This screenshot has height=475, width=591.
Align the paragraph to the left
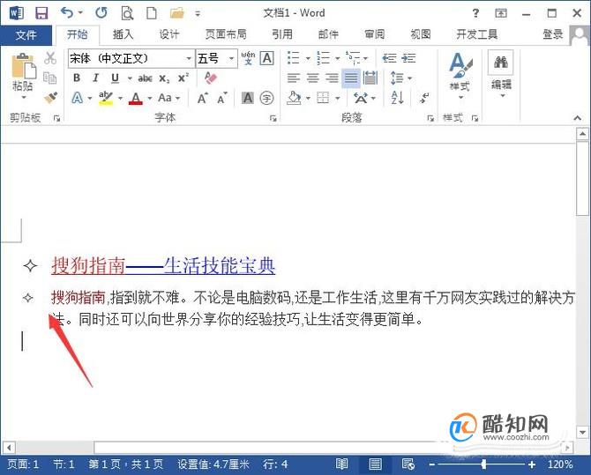pos(294,78)
